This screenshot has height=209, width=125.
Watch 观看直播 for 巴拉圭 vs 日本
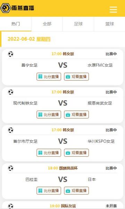tap(76, 191)
